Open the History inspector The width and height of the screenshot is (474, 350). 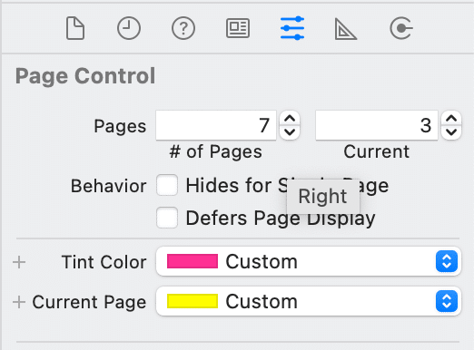[x=129, y=28]
